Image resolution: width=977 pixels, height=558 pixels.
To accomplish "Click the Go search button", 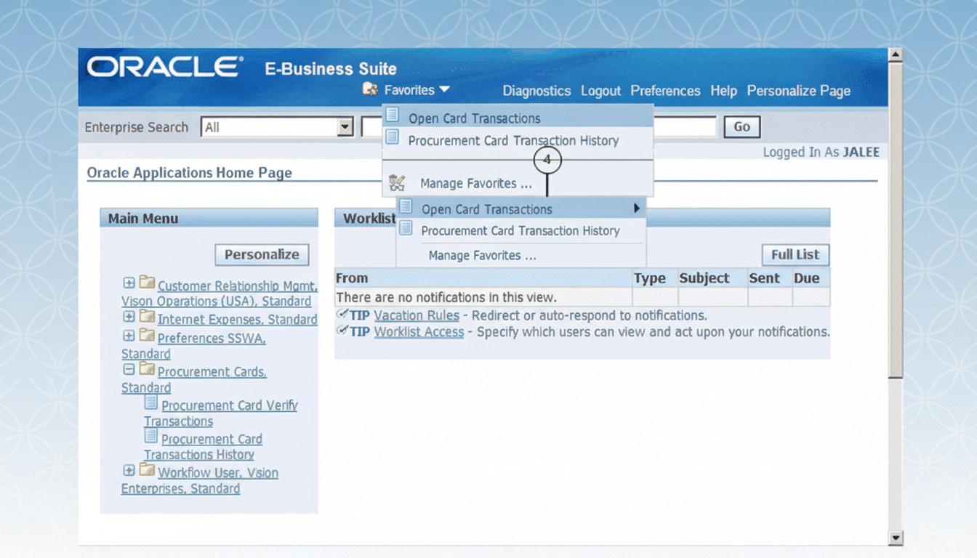I will [741, 126].
